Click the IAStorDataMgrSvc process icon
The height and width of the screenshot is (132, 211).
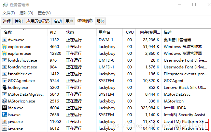pyautogui.click(x=5, y=94)
